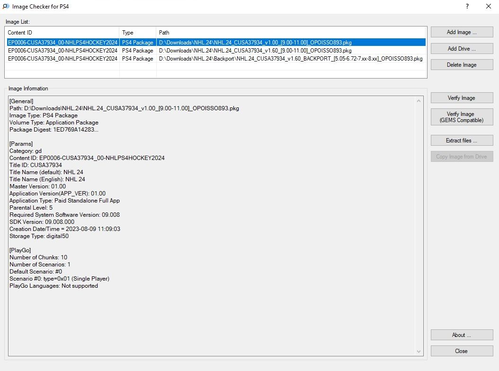Sort by the Type column header

[138, 33]
